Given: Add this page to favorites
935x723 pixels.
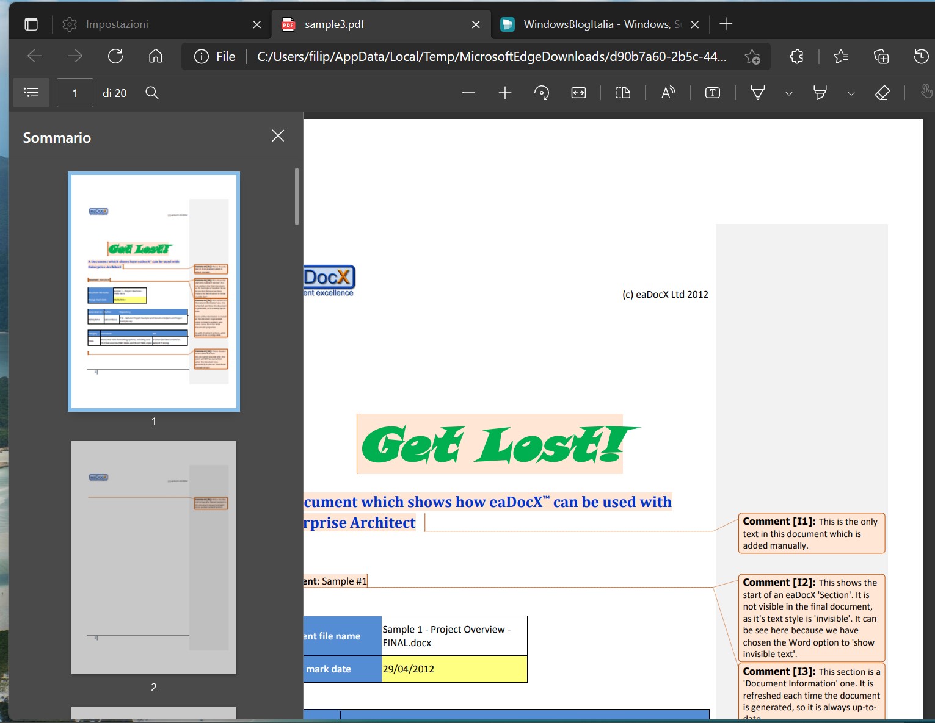Looking at the screenshot, I should [x=752, y=57].
